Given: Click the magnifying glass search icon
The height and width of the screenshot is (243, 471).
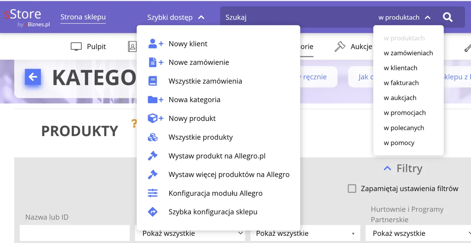Looking at the screenshot, I should point(447,17).
